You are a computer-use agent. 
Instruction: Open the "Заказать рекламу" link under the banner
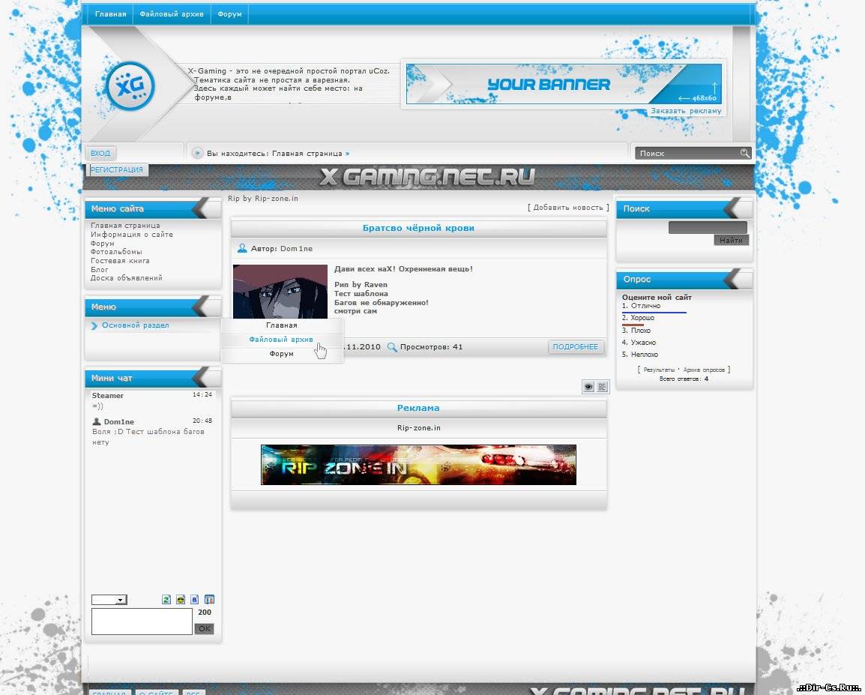(x=685, y=110)
